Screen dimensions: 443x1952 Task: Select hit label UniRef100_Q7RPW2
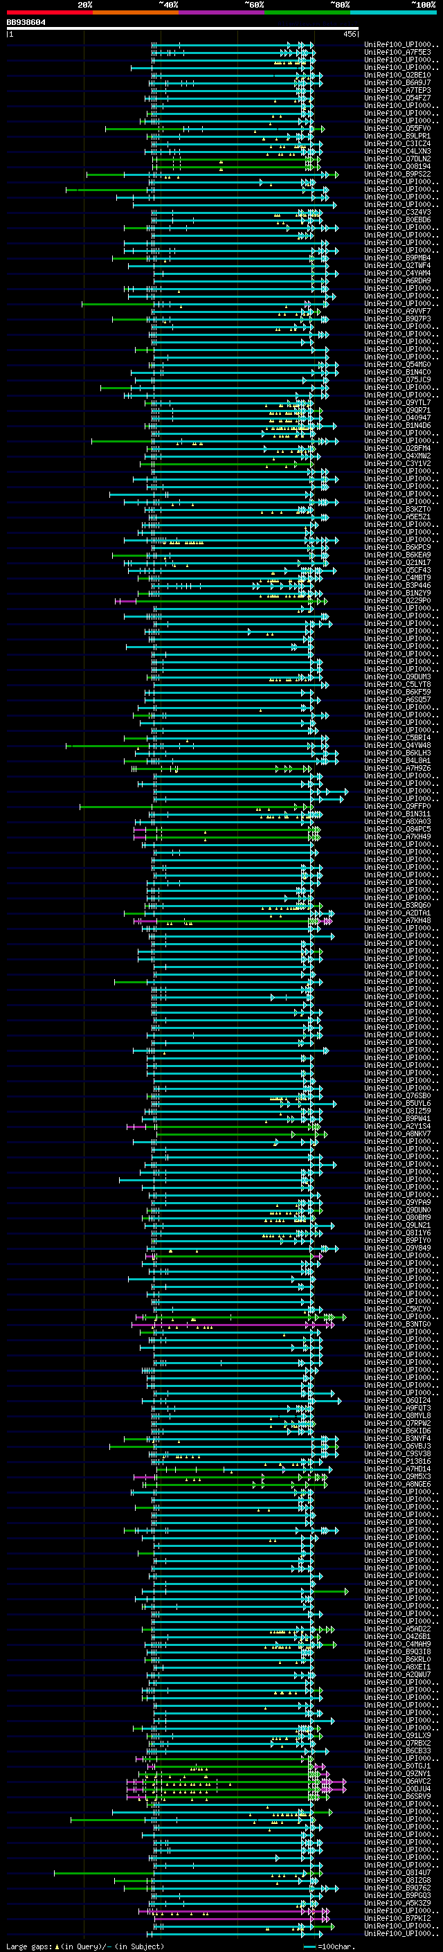pos(397,1423)
